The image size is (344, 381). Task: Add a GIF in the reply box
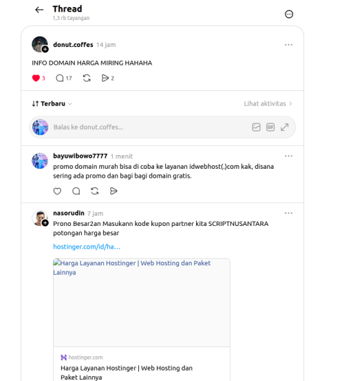(x=270, y=127)
